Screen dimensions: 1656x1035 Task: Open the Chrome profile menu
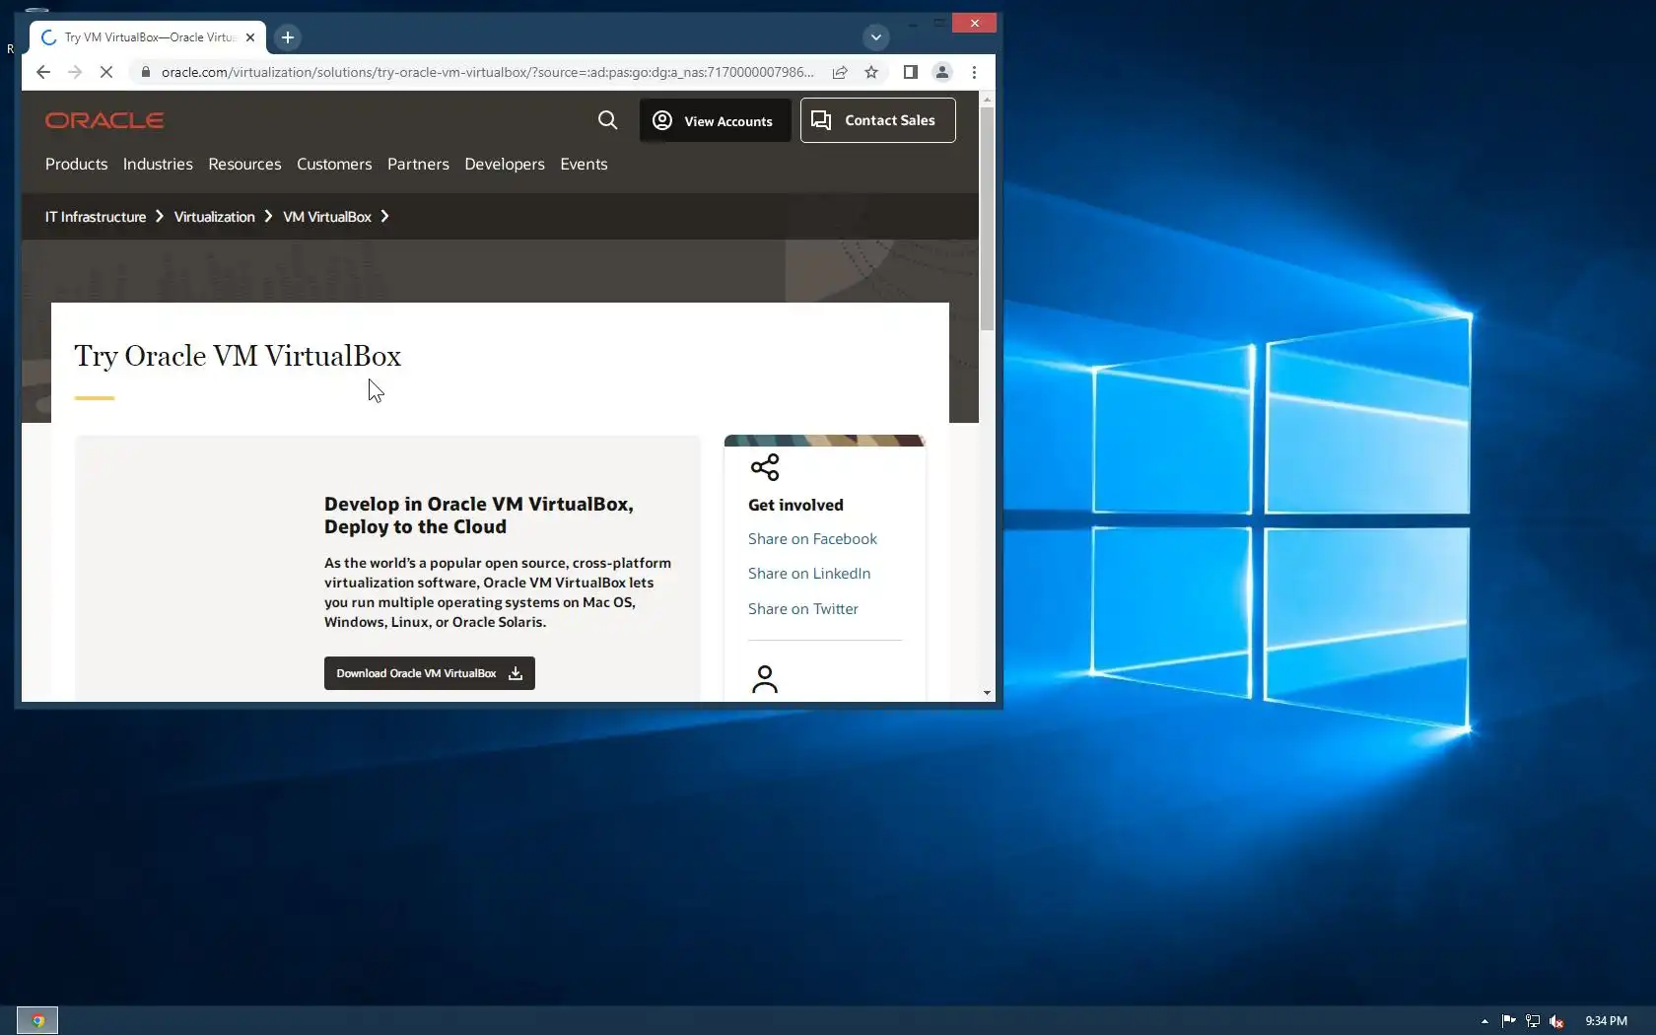click(942, 72)
